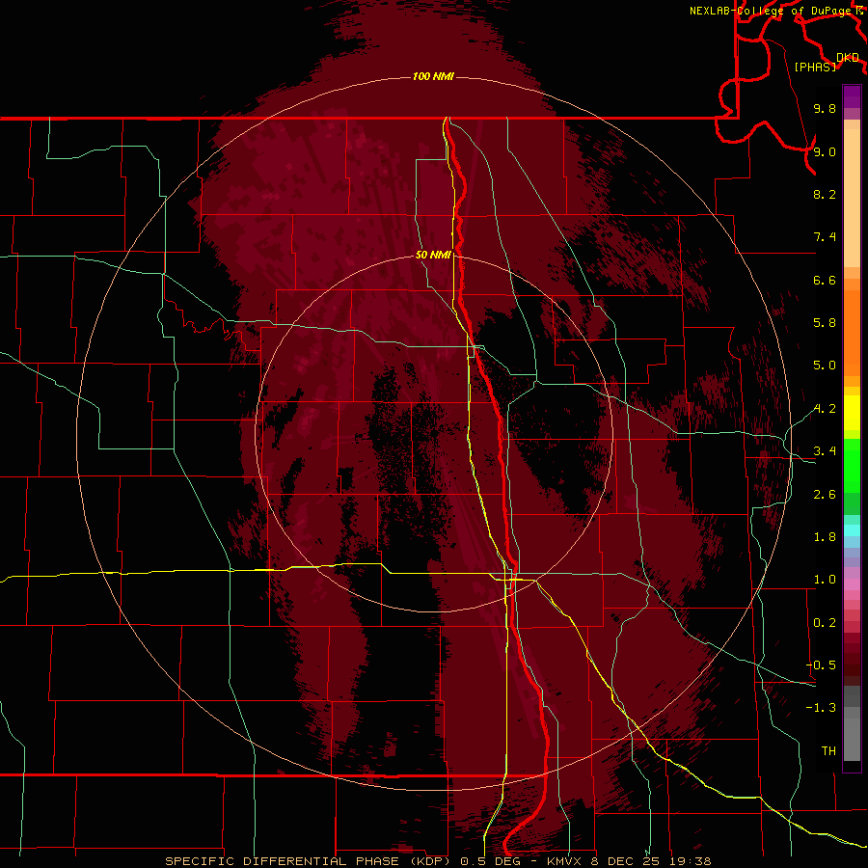The height and width of the screenshot is (868, 868).
Task: Click the KMVX radar site identifier
Action: coord(564,861)
